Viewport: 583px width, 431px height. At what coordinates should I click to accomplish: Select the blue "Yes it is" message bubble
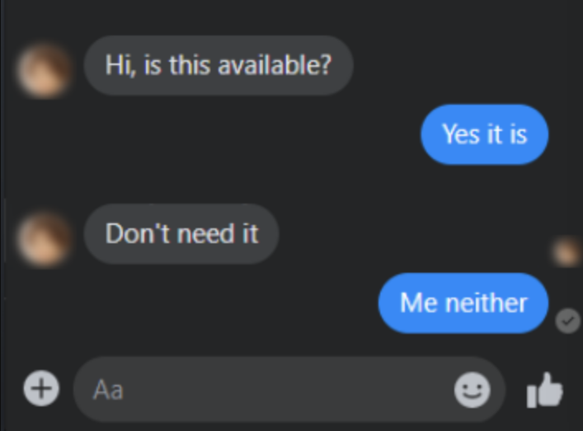click(x=485, y=134)
